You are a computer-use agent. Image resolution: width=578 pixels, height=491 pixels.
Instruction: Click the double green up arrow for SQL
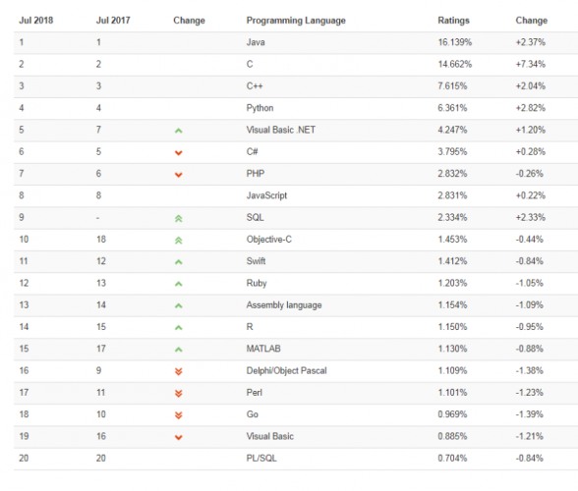pos(179,218)
